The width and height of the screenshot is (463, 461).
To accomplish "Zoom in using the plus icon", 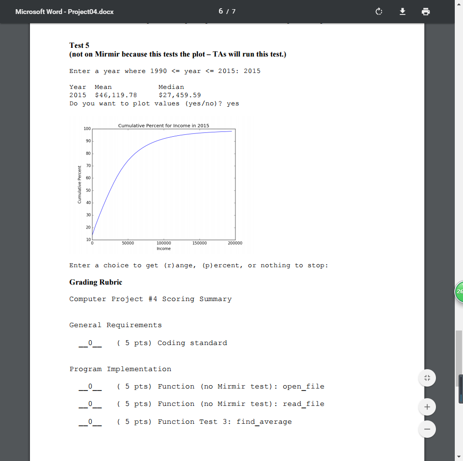I will click(427, 407).
